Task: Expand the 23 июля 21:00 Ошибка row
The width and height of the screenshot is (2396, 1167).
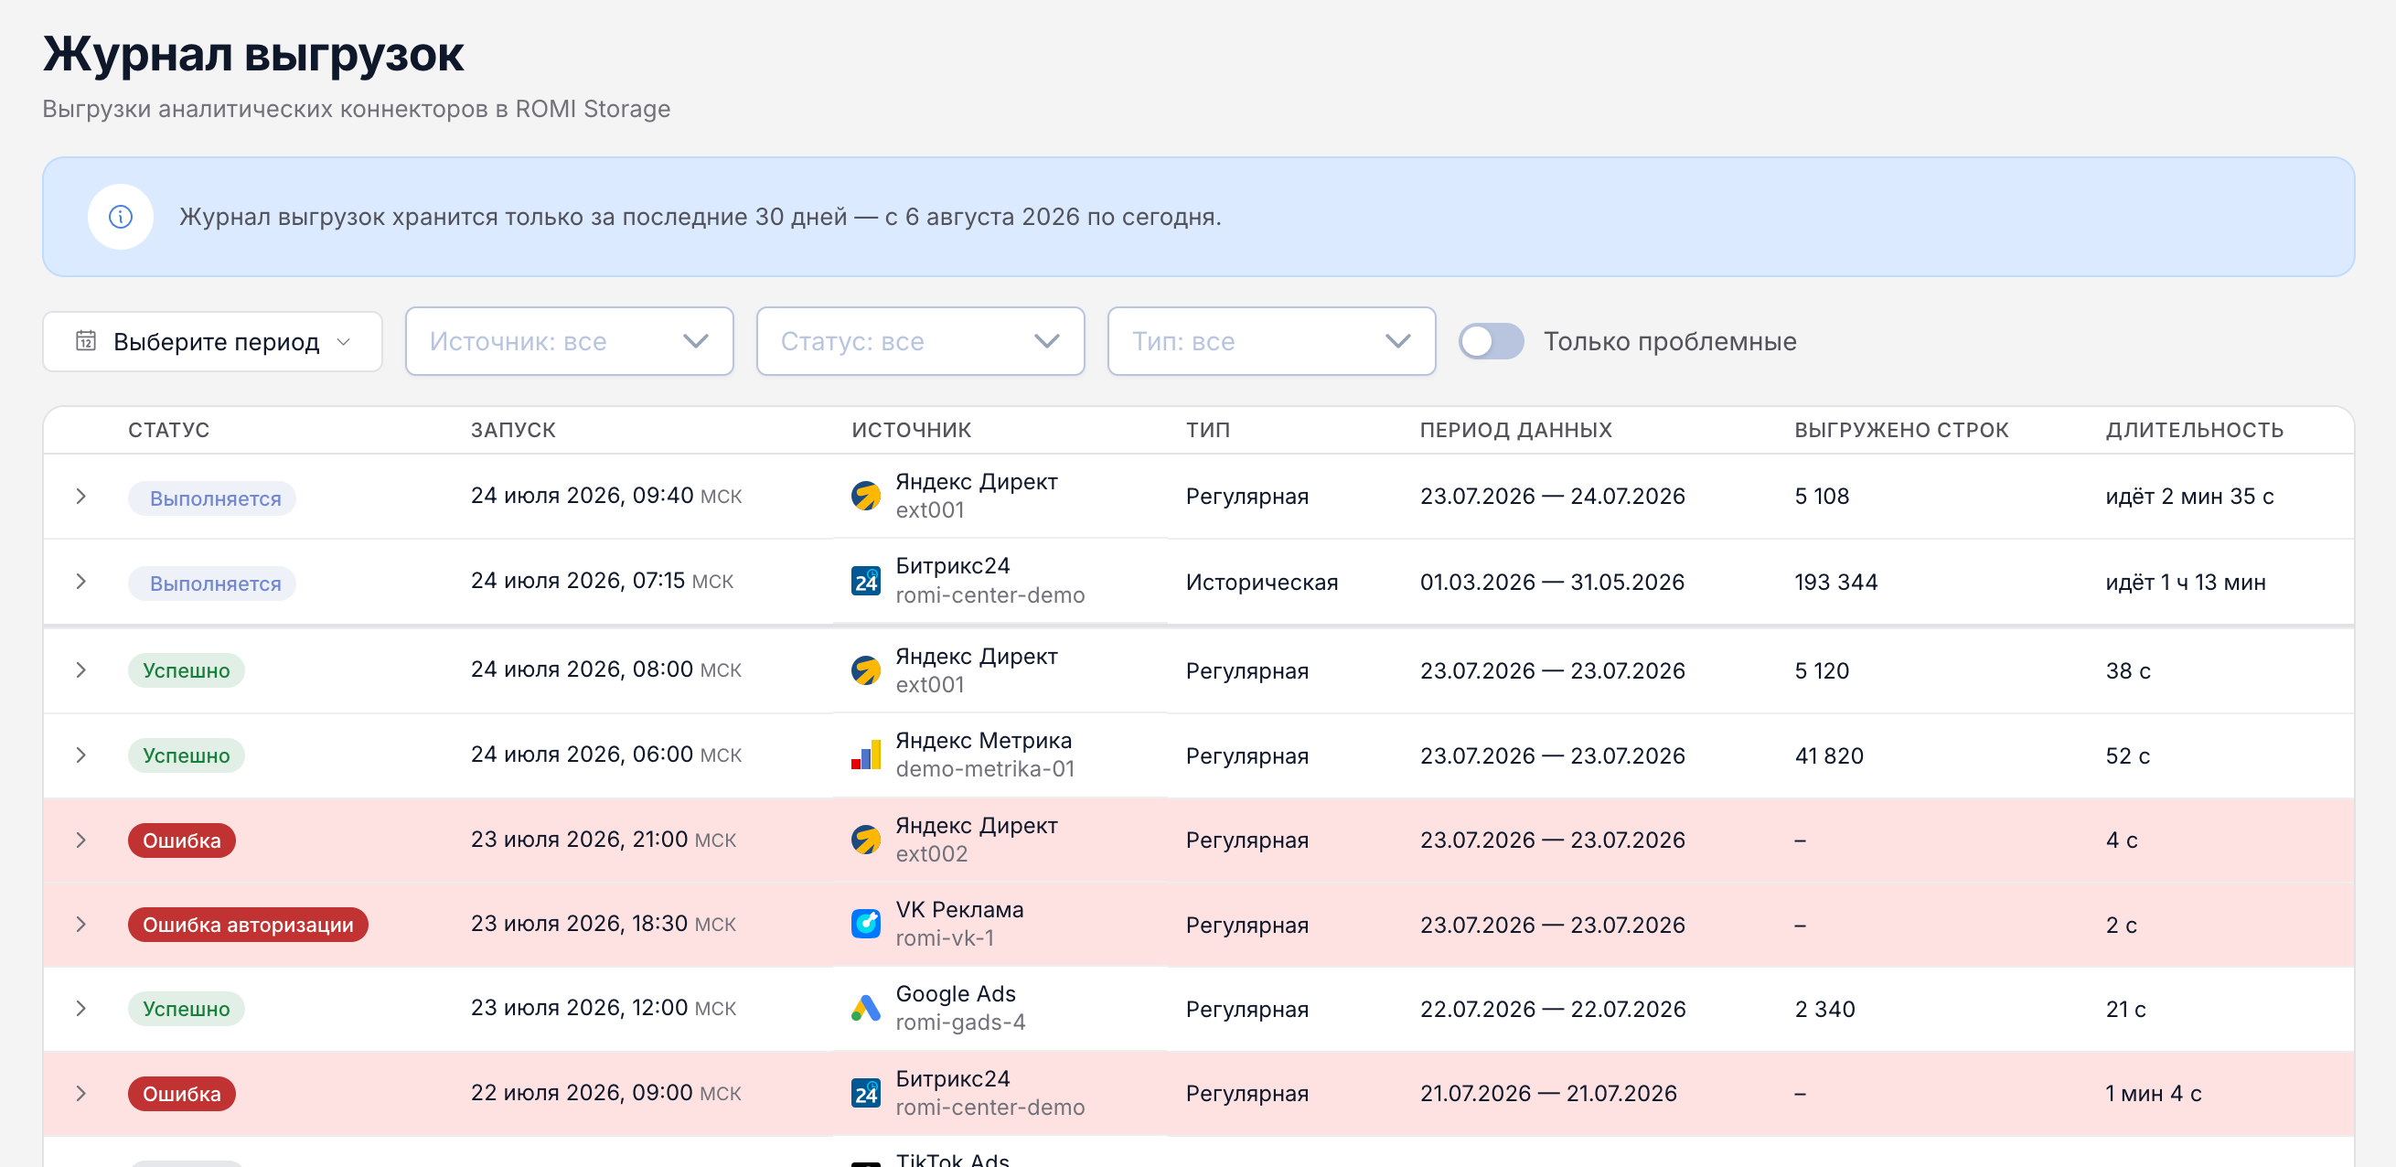Action: [x=80, y=840]
